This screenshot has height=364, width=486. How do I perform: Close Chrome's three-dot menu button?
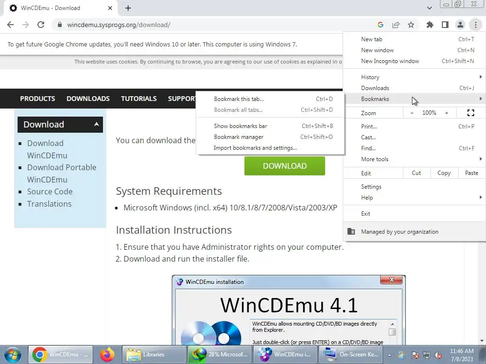[x=476, y=25]
